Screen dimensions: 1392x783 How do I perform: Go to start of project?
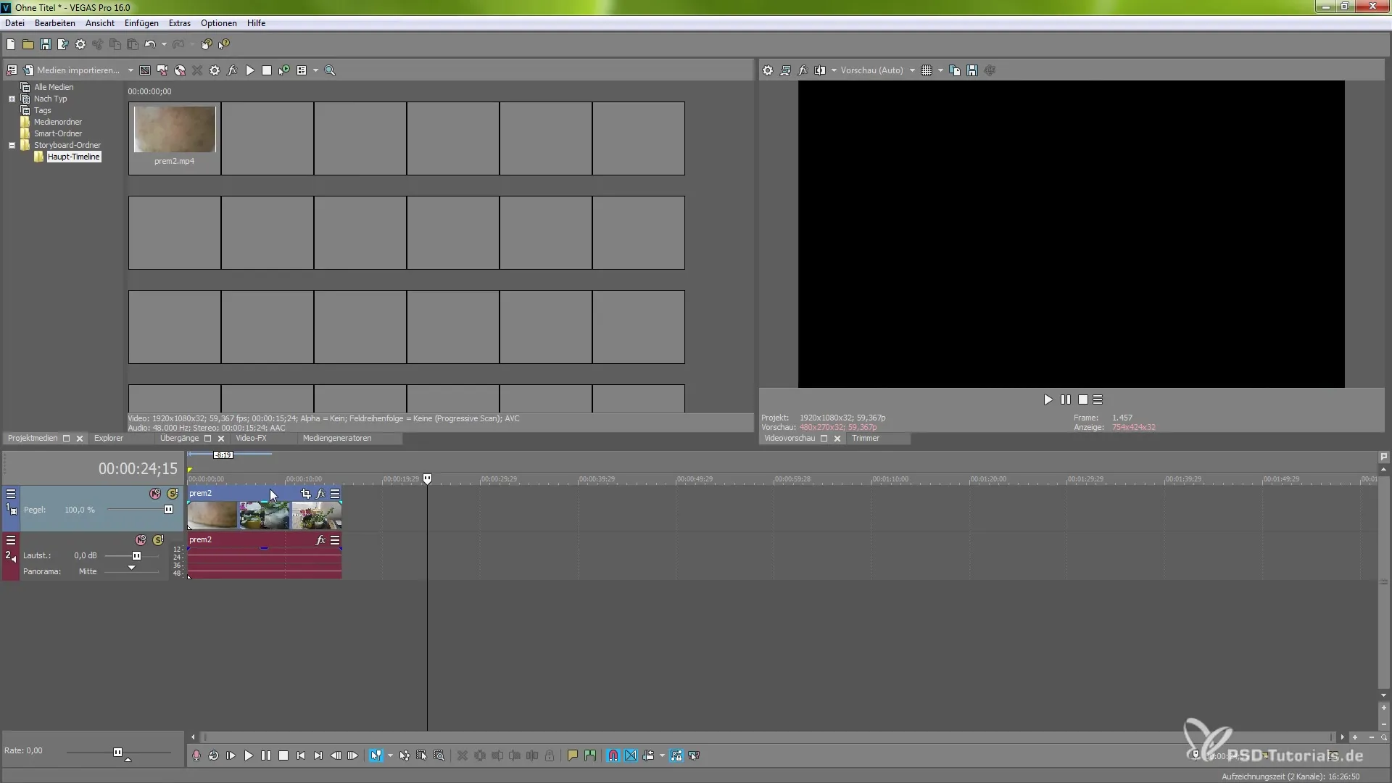pos(301,755)
